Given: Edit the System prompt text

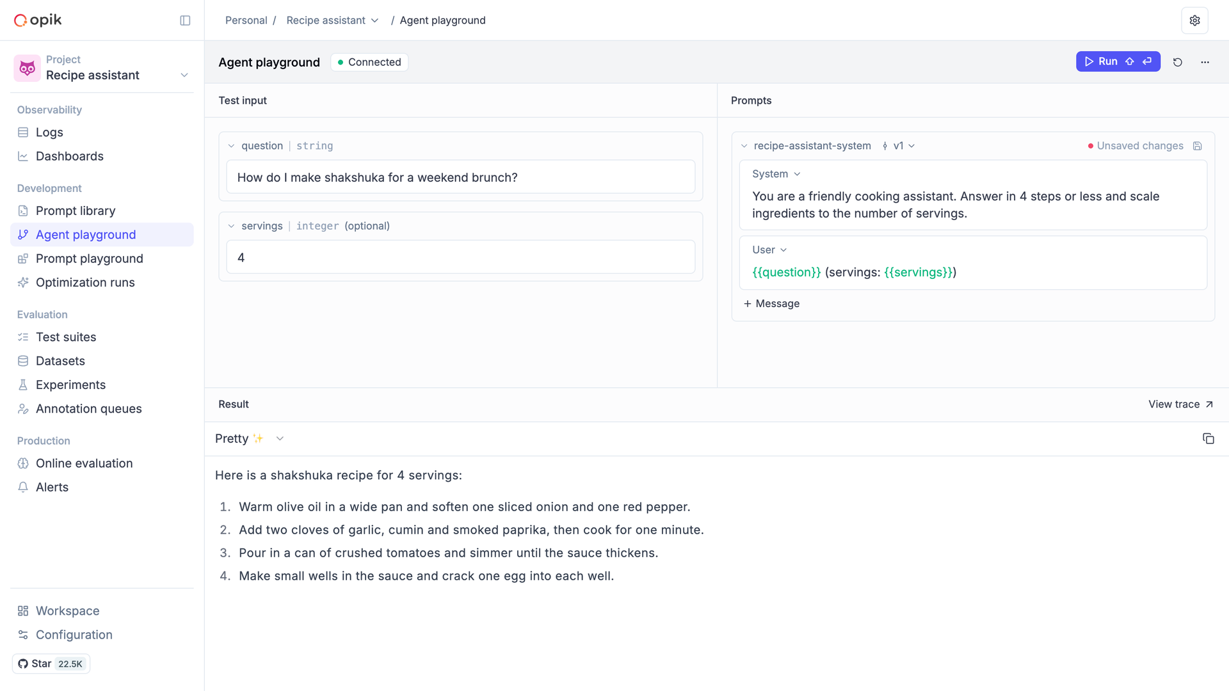Looking at the screenshot, I should pos(956,205).
